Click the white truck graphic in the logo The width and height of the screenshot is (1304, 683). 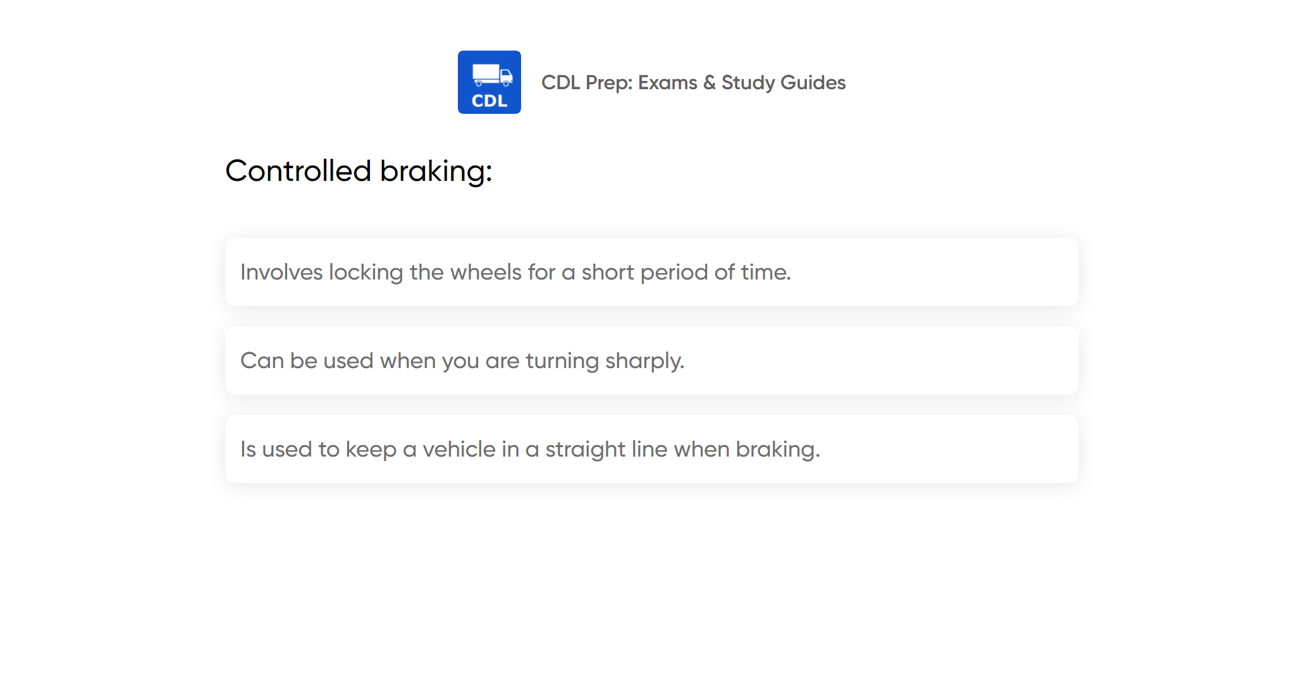pos(492,75)
